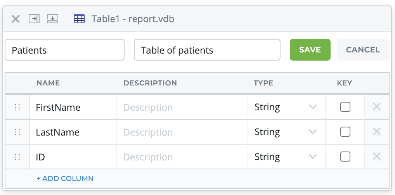
Task: Open the Type dropdown for LastName
Action: tap(287, 132)
